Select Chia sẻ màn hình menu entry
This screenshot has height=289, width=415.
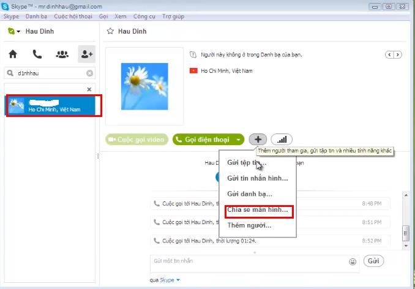pyautogui.click(x=259, y=211)
